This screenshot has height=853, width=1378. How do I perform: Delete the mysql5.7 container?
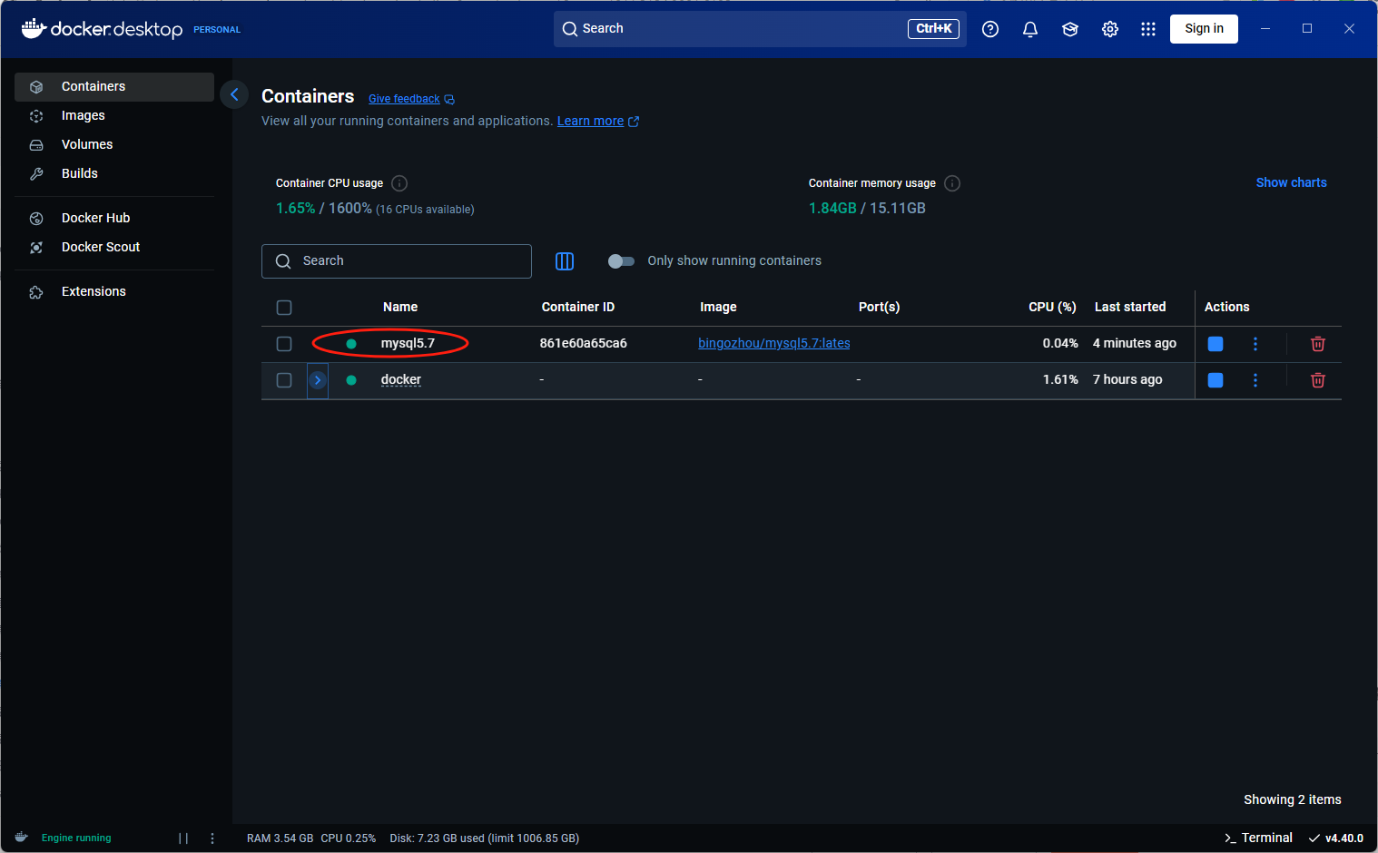1318,344
